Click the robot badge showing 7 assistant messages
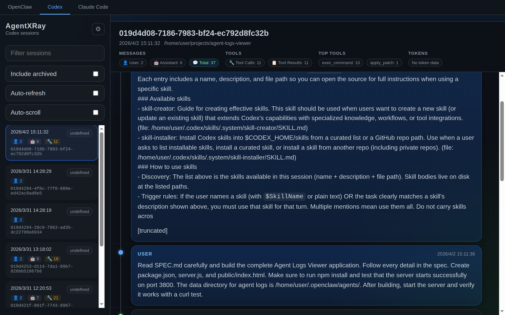 click(x=35, y=298)
